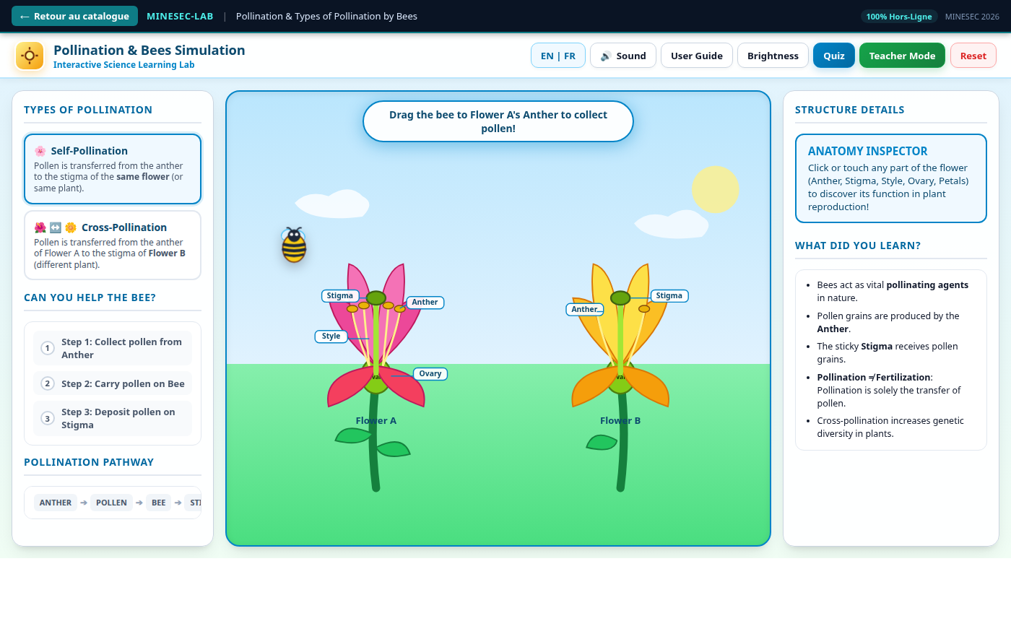Click Flower B's "Anther" label
Image resolution: width=1011 pixels, height=621 pixels.
[584, 310]
